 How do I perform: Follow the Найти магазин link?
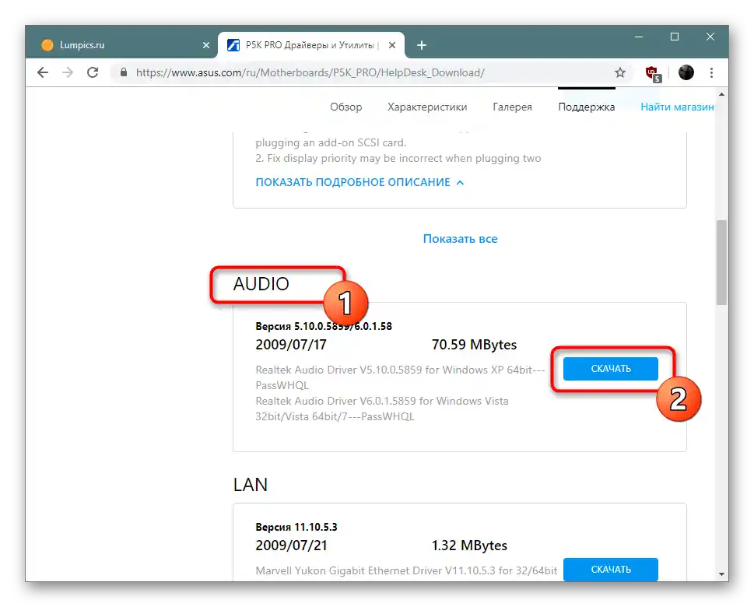coord(677,107)
